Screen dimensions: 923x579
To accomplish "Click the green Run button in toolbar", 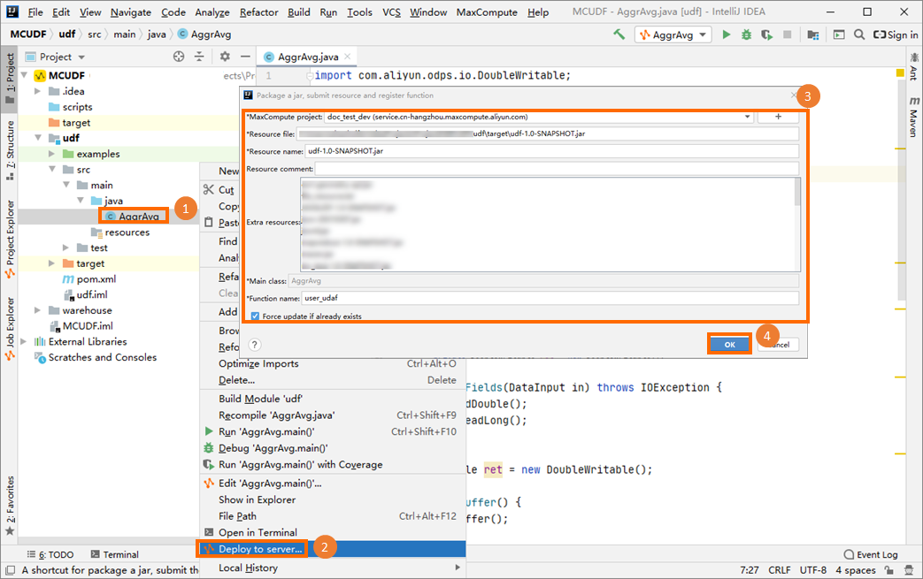I will 727,34.
